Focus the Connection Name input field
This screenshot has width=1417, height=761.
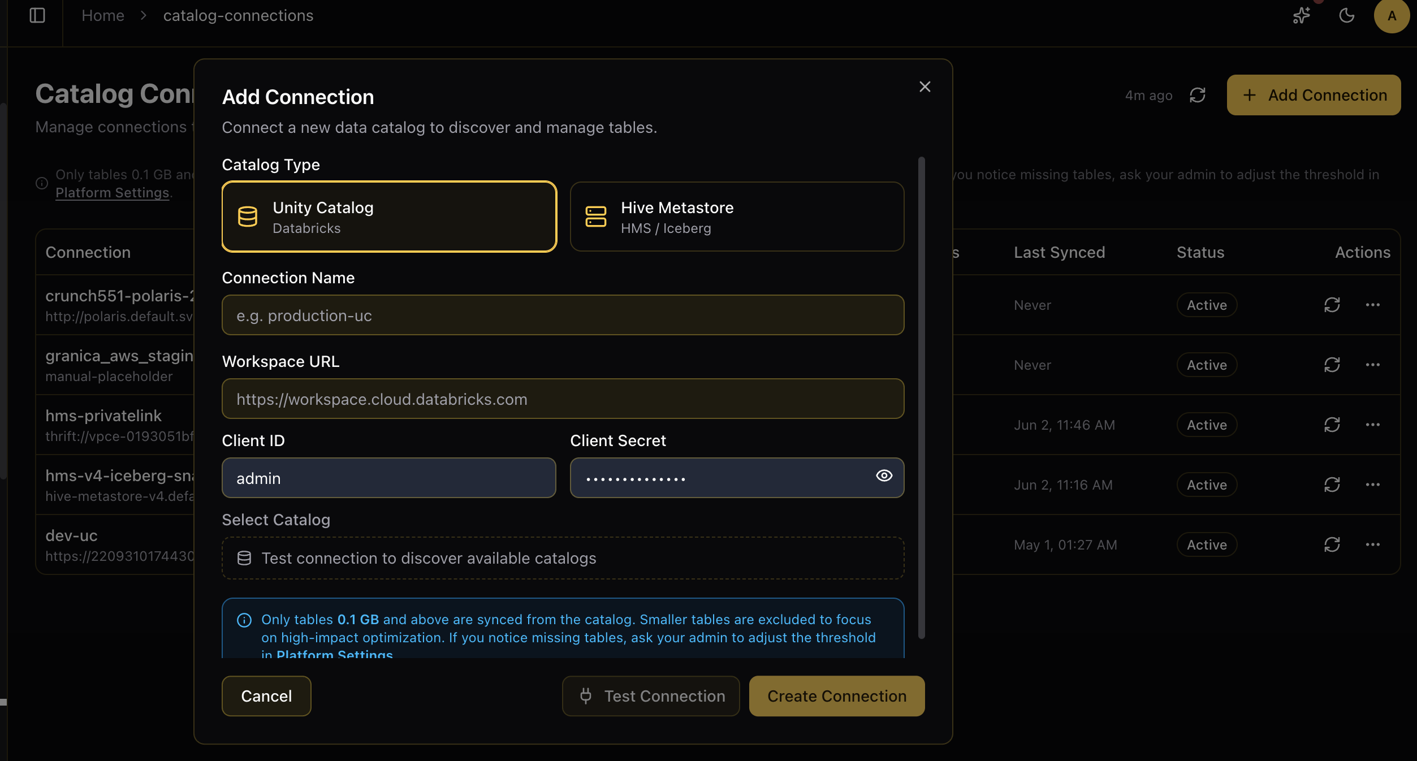[x=563, y=315]
